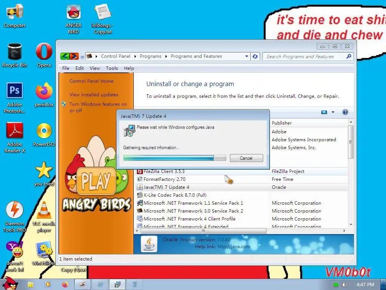The width and height of the screenshot is (386, 290).
Task: Open the File menu
Action: click(66, 68)
